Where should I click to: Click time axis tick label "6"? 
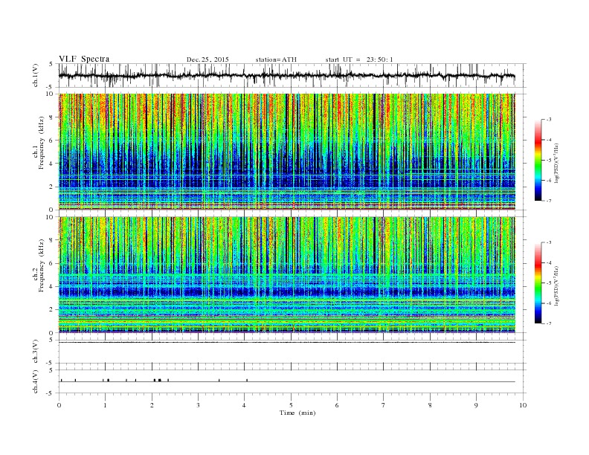337,405
